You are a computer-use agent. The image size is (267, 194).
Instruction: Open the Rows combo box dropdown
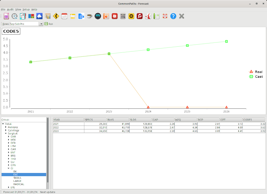(x=41, y=24)
